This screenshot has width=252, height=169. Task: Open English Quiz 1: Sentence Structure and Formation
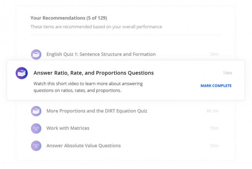click(x=101, y=54)
